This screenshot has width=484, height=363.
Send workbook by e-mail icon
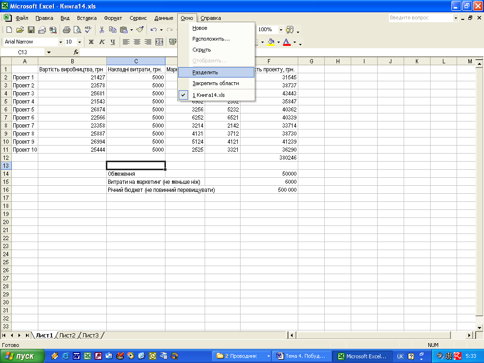tap(42, 30)
